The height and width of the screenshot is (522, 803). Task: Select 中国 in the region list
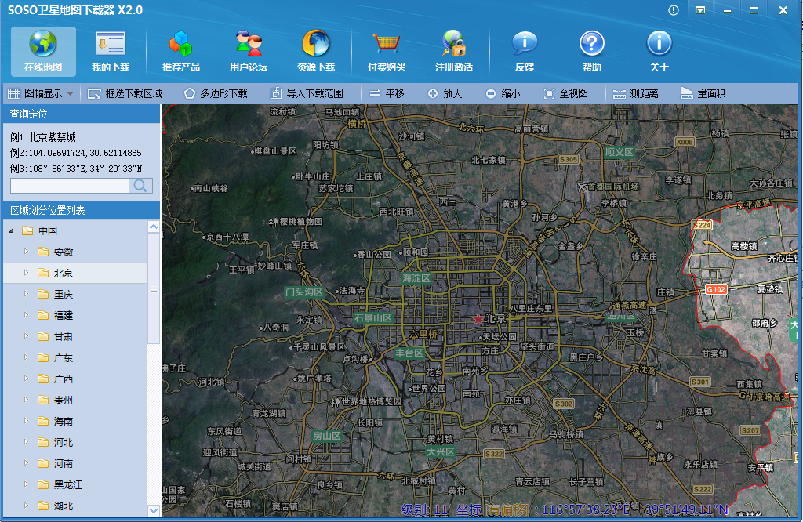click(x=48, y=230)
